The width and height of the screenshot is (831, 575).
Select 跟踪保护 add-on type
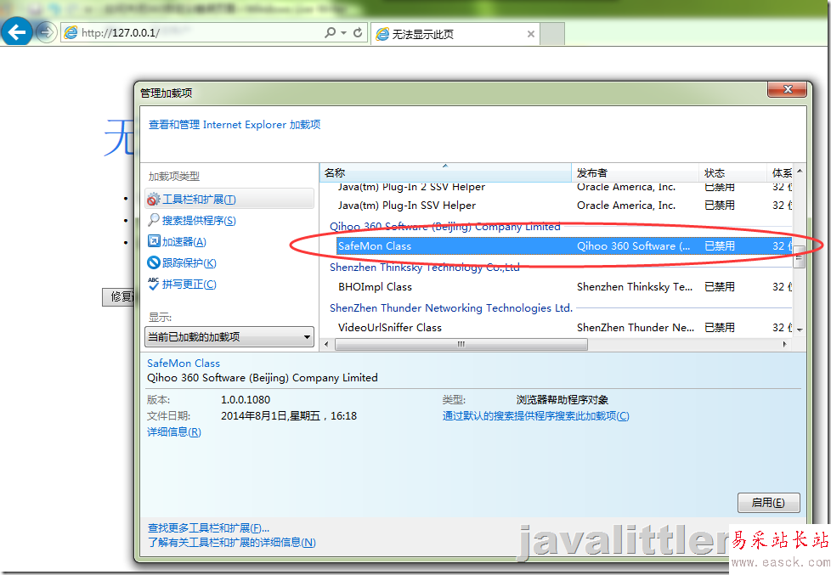[x=189, y=263]
